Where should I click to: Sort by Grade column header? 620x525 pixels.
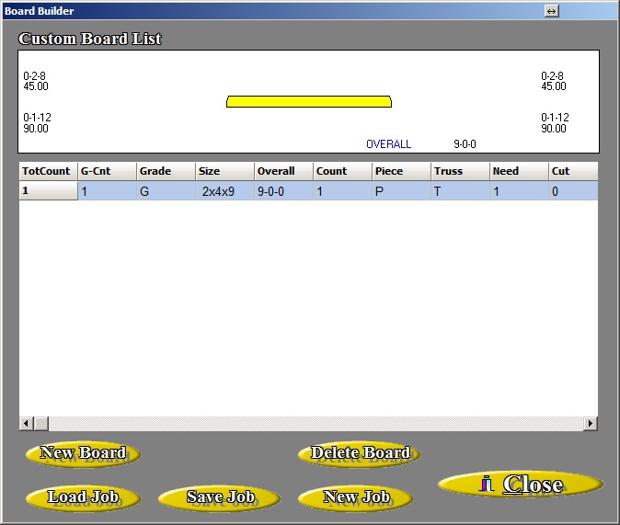[x=166, y=171]
